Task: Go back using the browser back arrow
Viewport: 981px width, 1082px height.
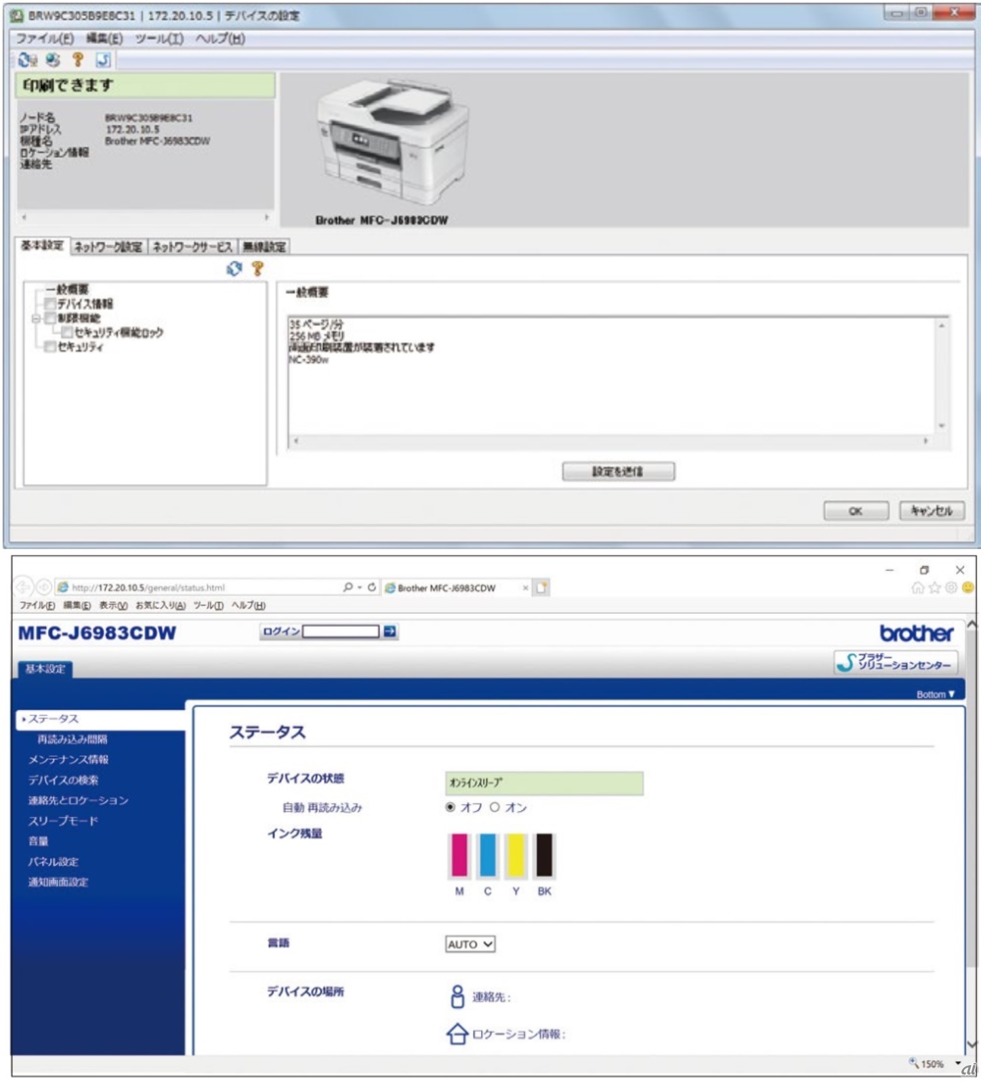Action: click(x=24, y=587)
